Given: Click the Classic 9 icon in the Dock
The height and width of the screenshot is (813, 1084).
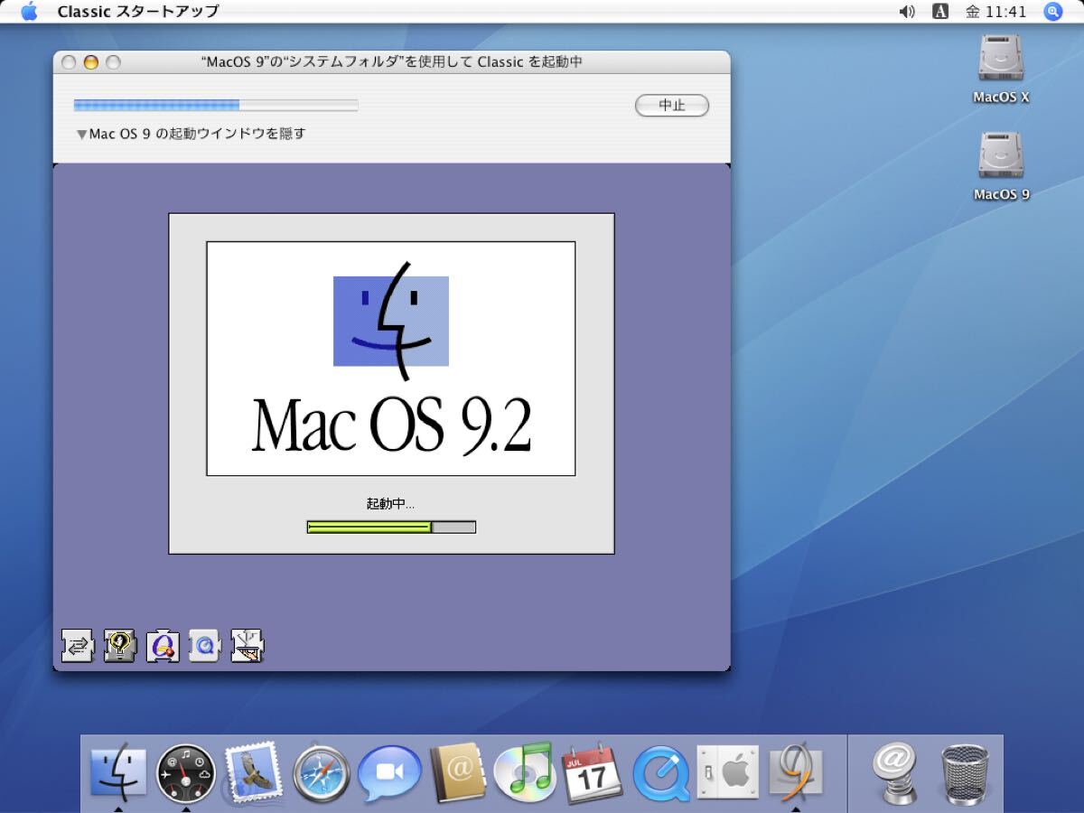Looking at the screenshot, I should [x=795, y=773].
